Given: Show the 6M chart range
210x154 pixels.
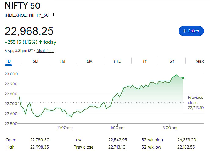Looking at the screenshot, I should pyautogui.click(x=90, y=61).
